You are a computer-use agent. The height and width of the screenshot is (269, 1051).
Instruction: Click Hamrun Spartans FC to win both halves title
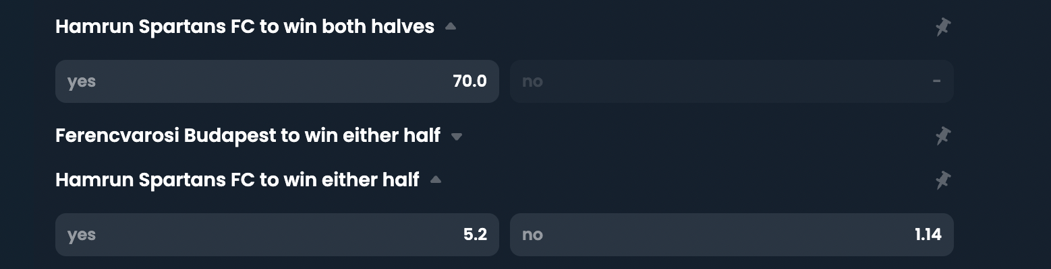(244, 27)
